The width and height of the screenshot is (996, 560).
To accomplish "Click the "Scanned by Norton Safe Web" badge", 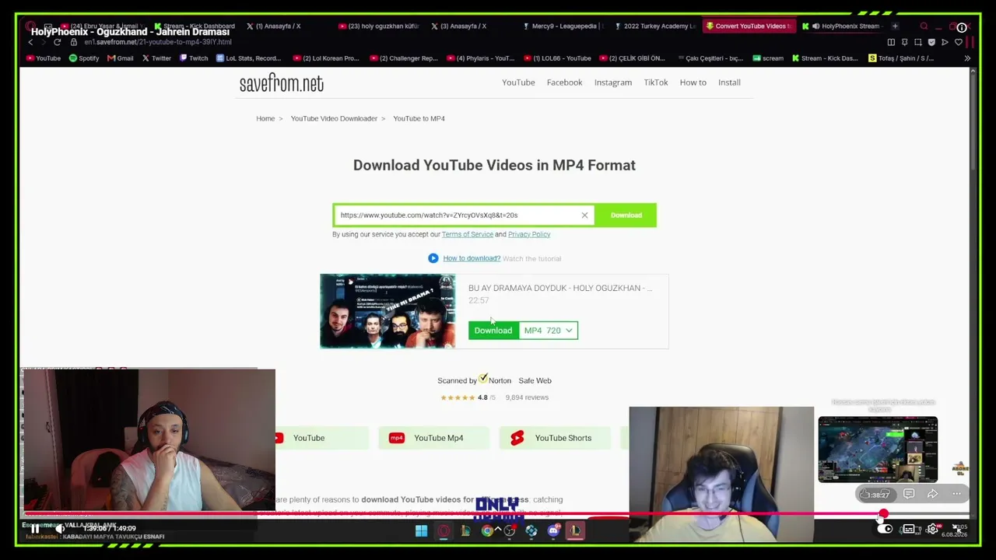I will [x=494, y=380].
